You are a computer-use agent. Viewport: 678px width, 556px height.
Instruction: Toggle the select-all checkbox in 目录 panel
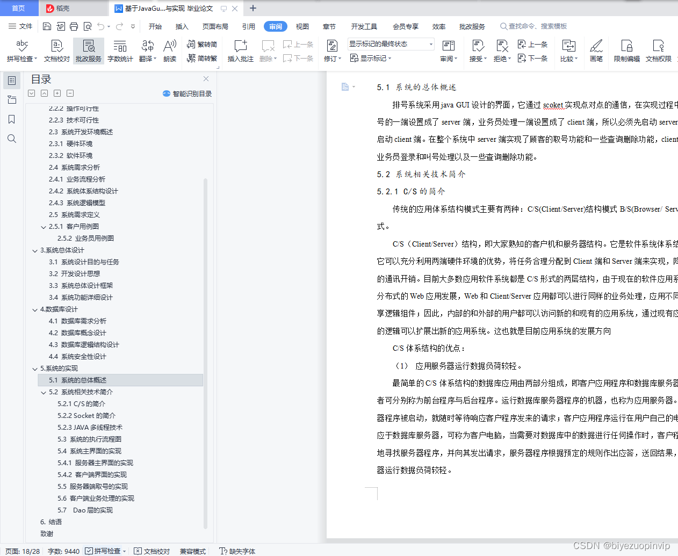(x=31, y=93)
